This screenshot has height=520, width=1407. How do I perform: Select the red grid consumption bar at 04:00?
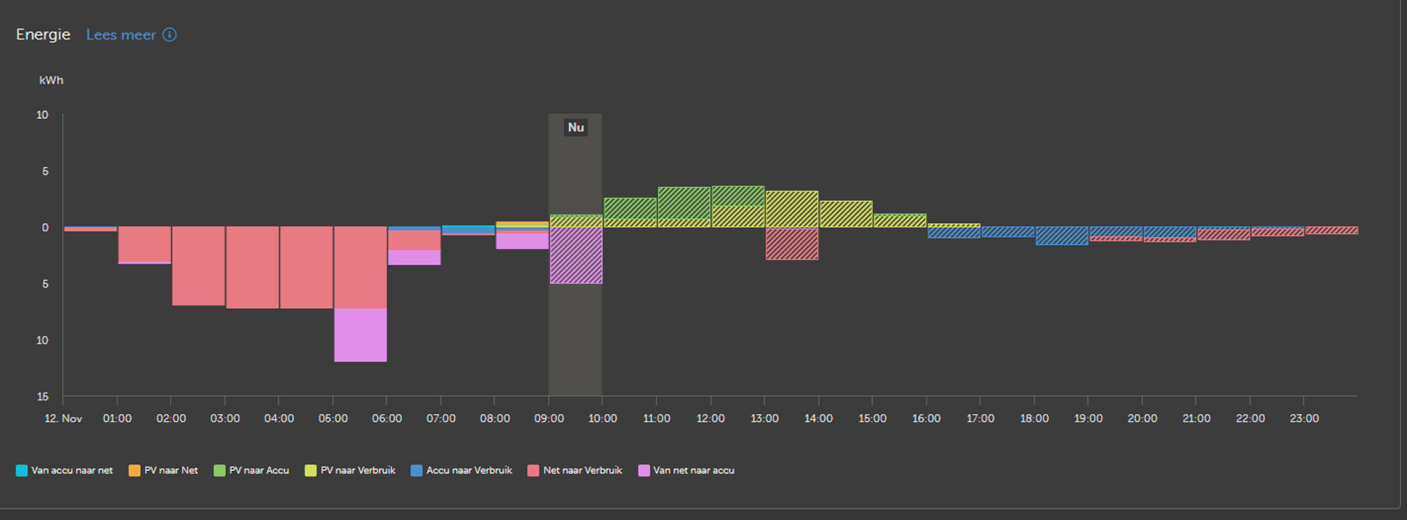306,267
